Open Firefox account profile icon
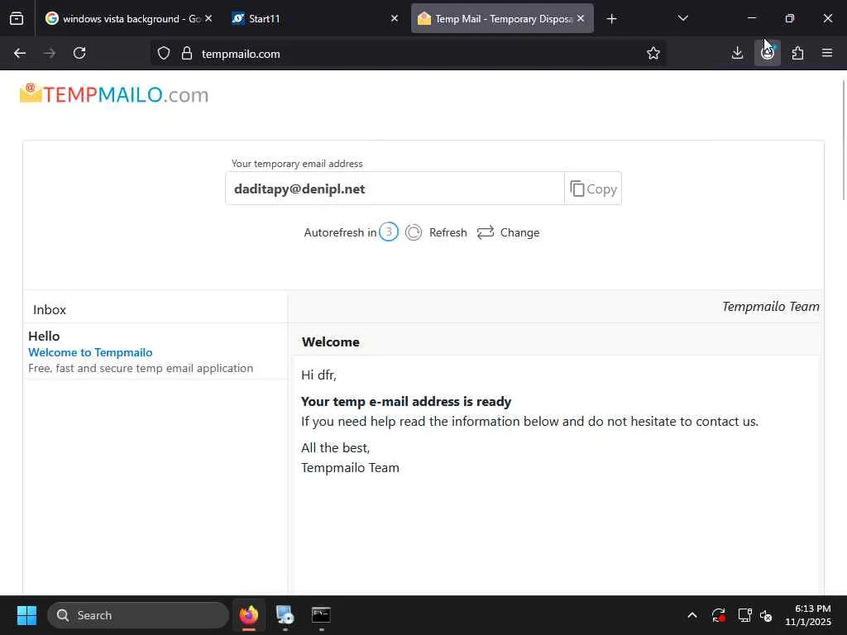Viewport: 847px width, 635px height. [x=768, y=53]
